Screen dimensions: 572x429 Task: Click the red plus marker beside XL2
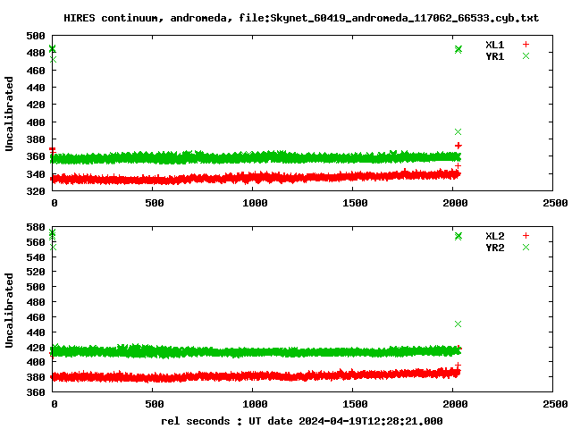(526, 235)
